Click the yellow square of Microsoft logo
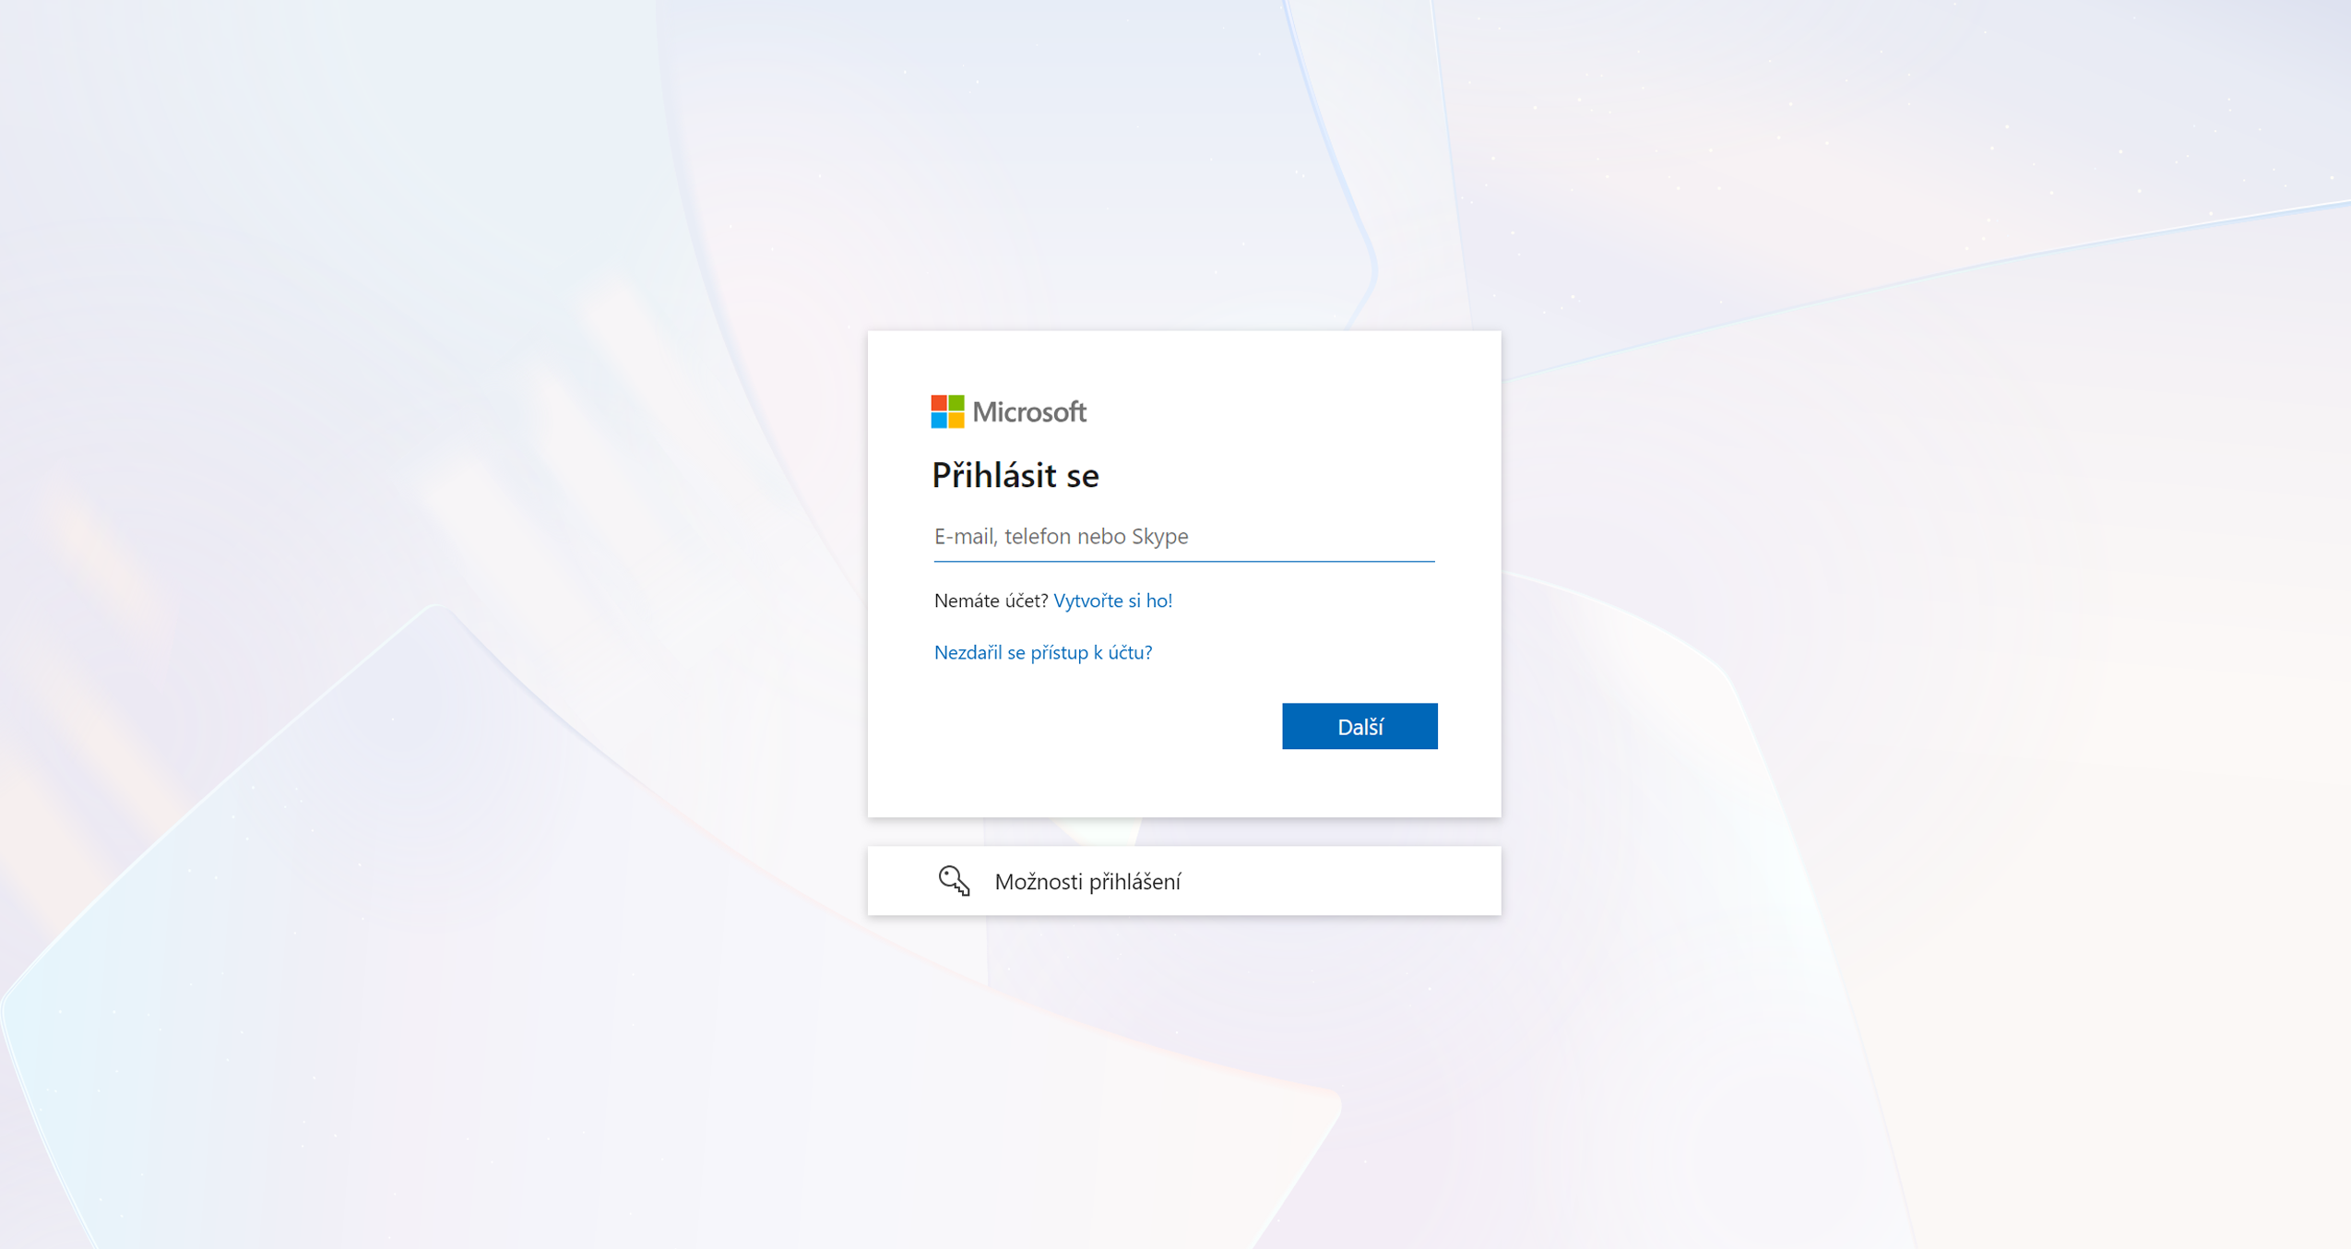Screen dimensions: 2351x1249 point(956,421)
